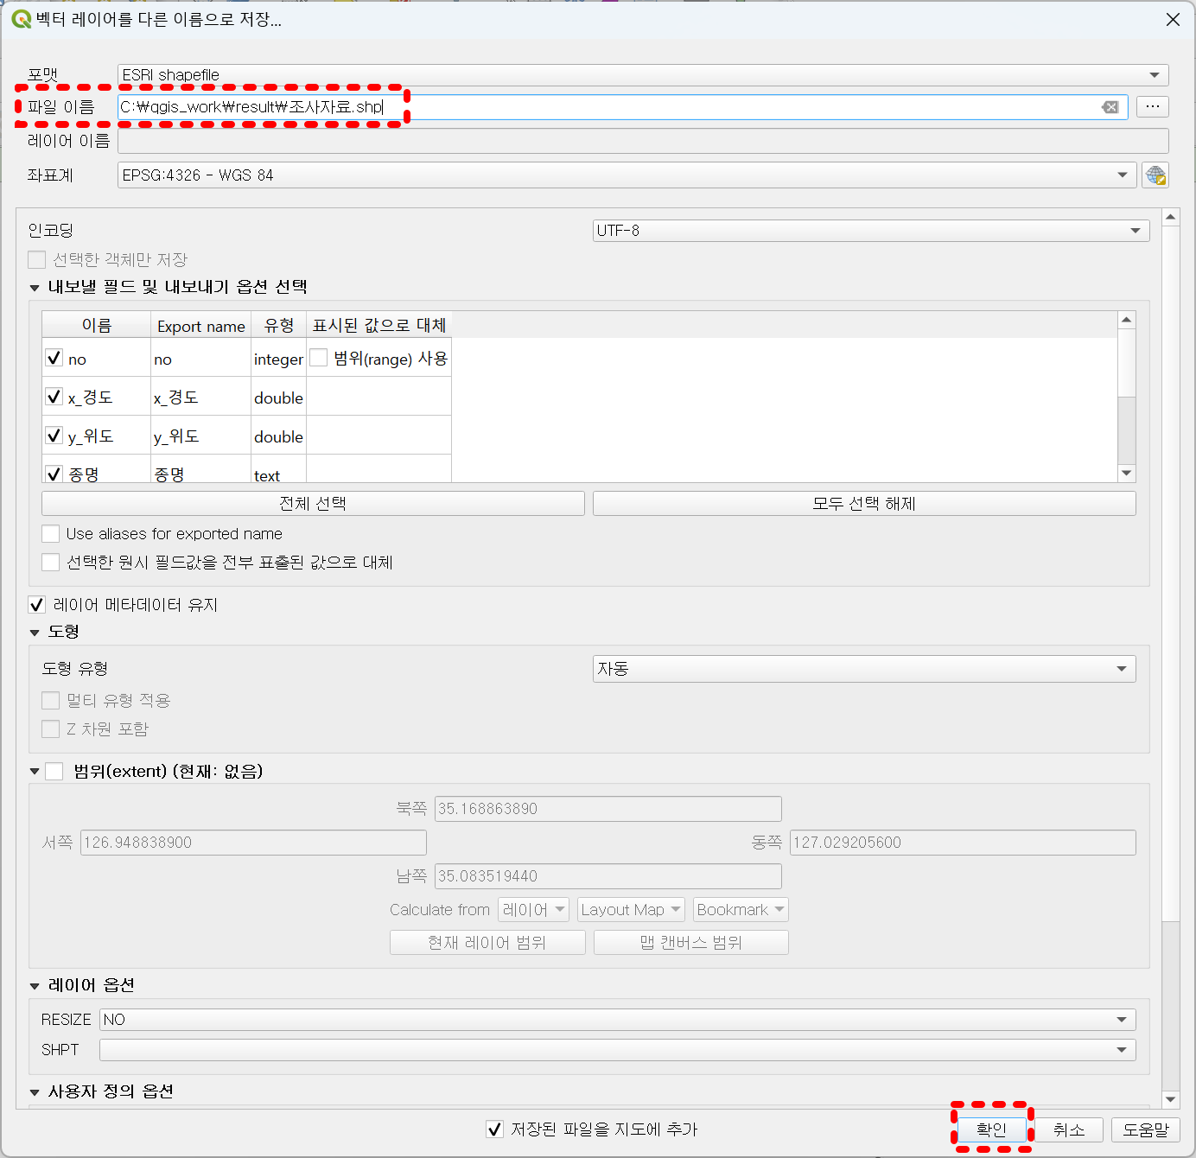1196x1158 pixels.
Task: Click the integer type cell
Action: tap(279, 359)
